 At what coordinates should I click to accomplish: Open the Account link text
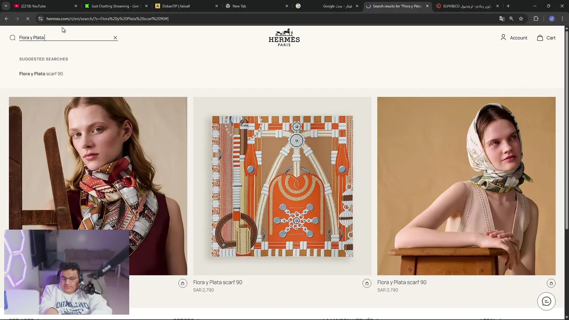(x=518, y=38)
